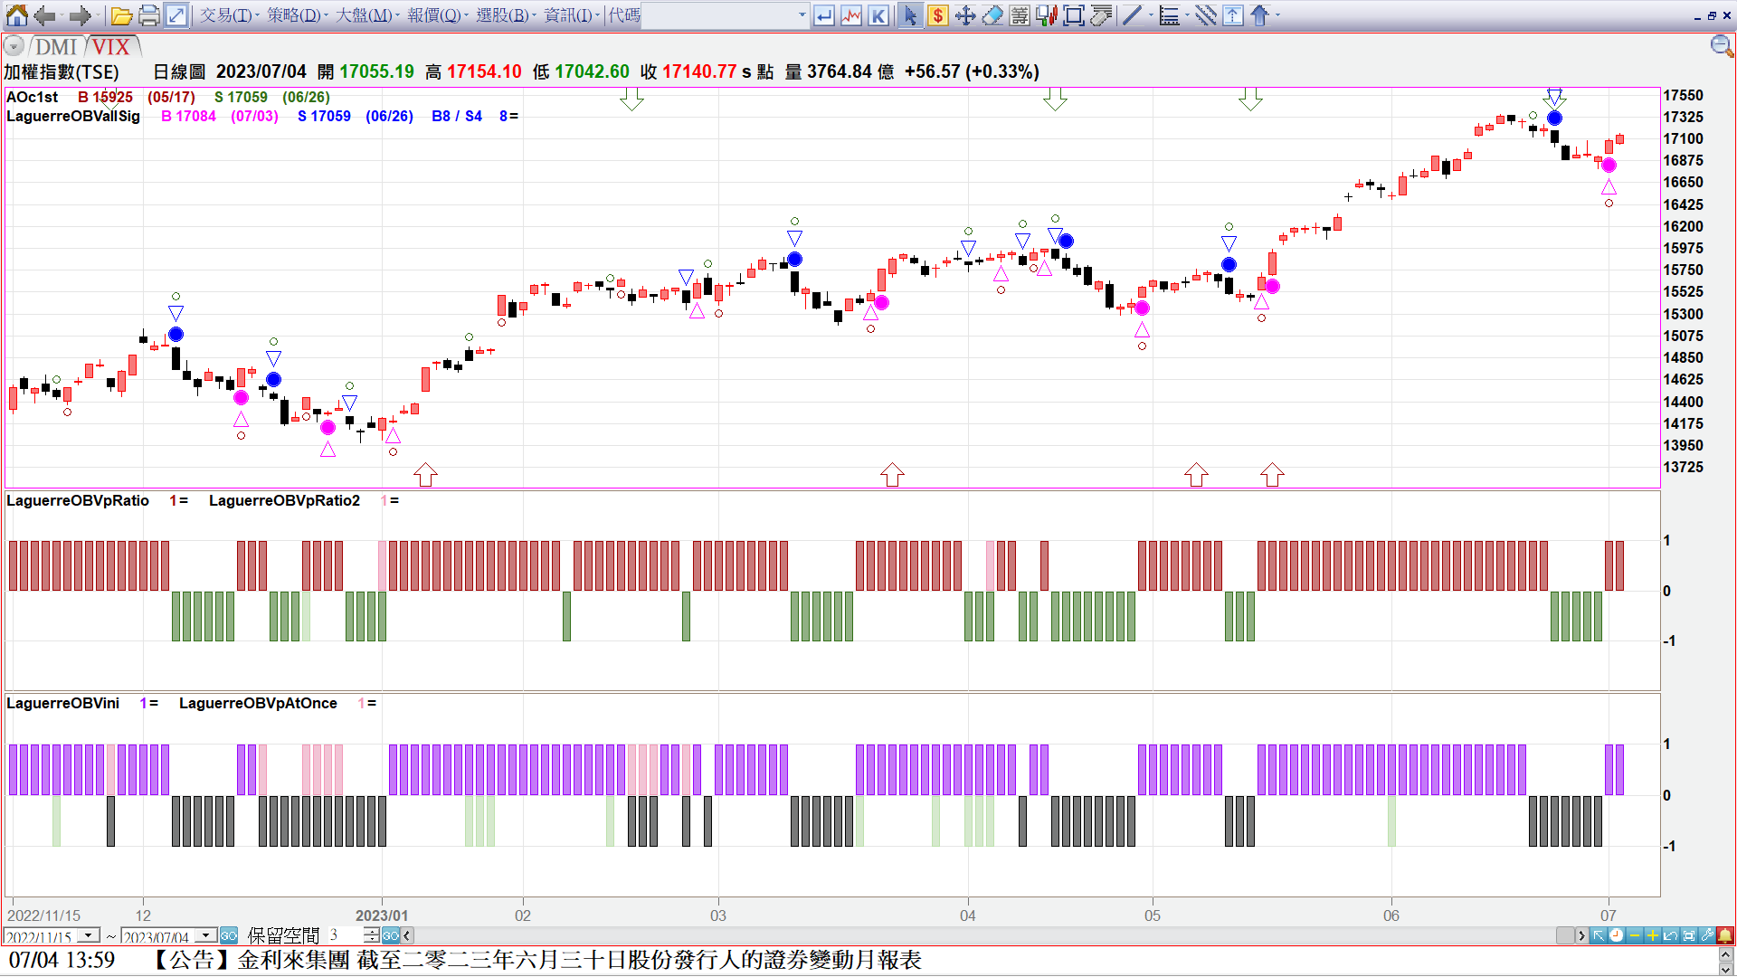Click the magnifier zoom-out icon

coord(1721,46)
